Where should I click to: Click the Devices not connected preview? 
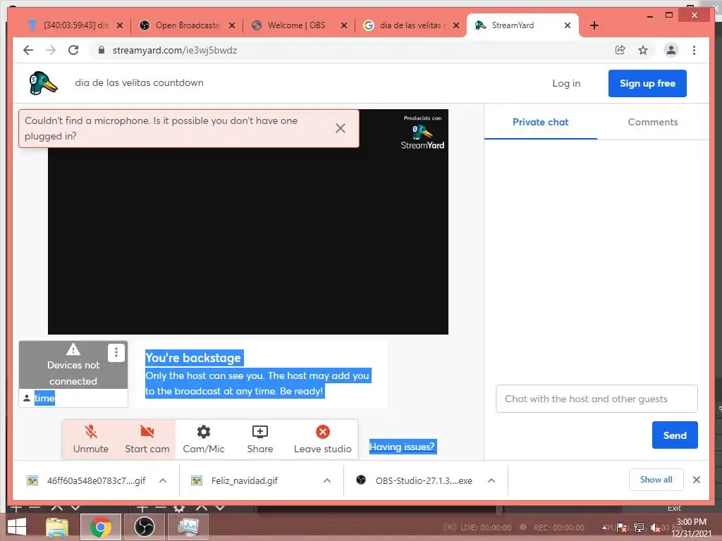pyautogui.click(x=73, y=366)
